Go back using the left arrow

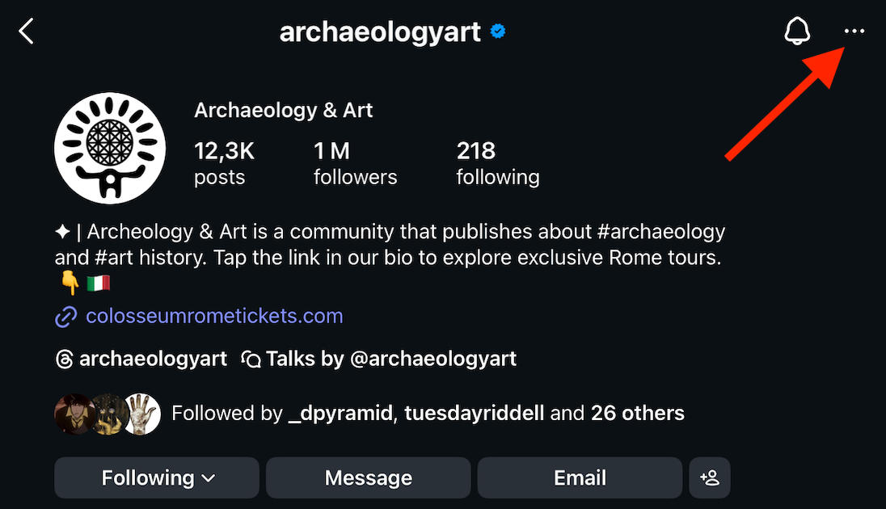coord(27,32)
